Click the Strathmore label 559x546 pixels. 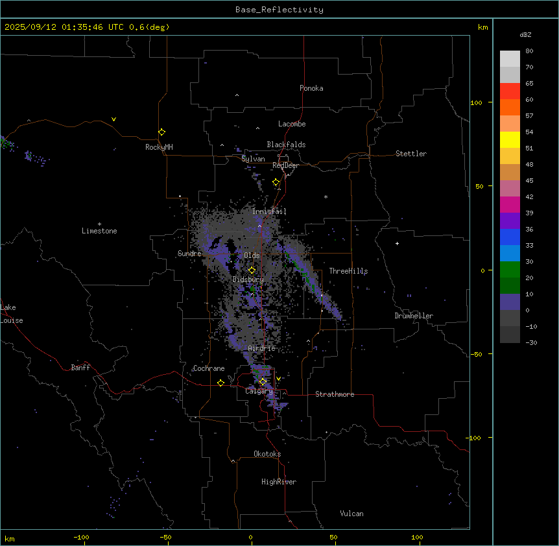click(x=335, y=394)
